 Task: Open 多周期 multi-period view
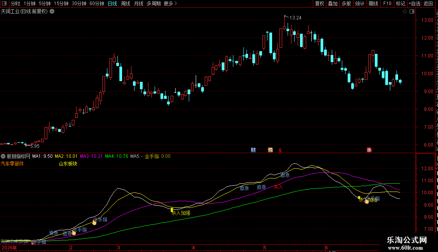pyautogui.click(x=153, y=3)
